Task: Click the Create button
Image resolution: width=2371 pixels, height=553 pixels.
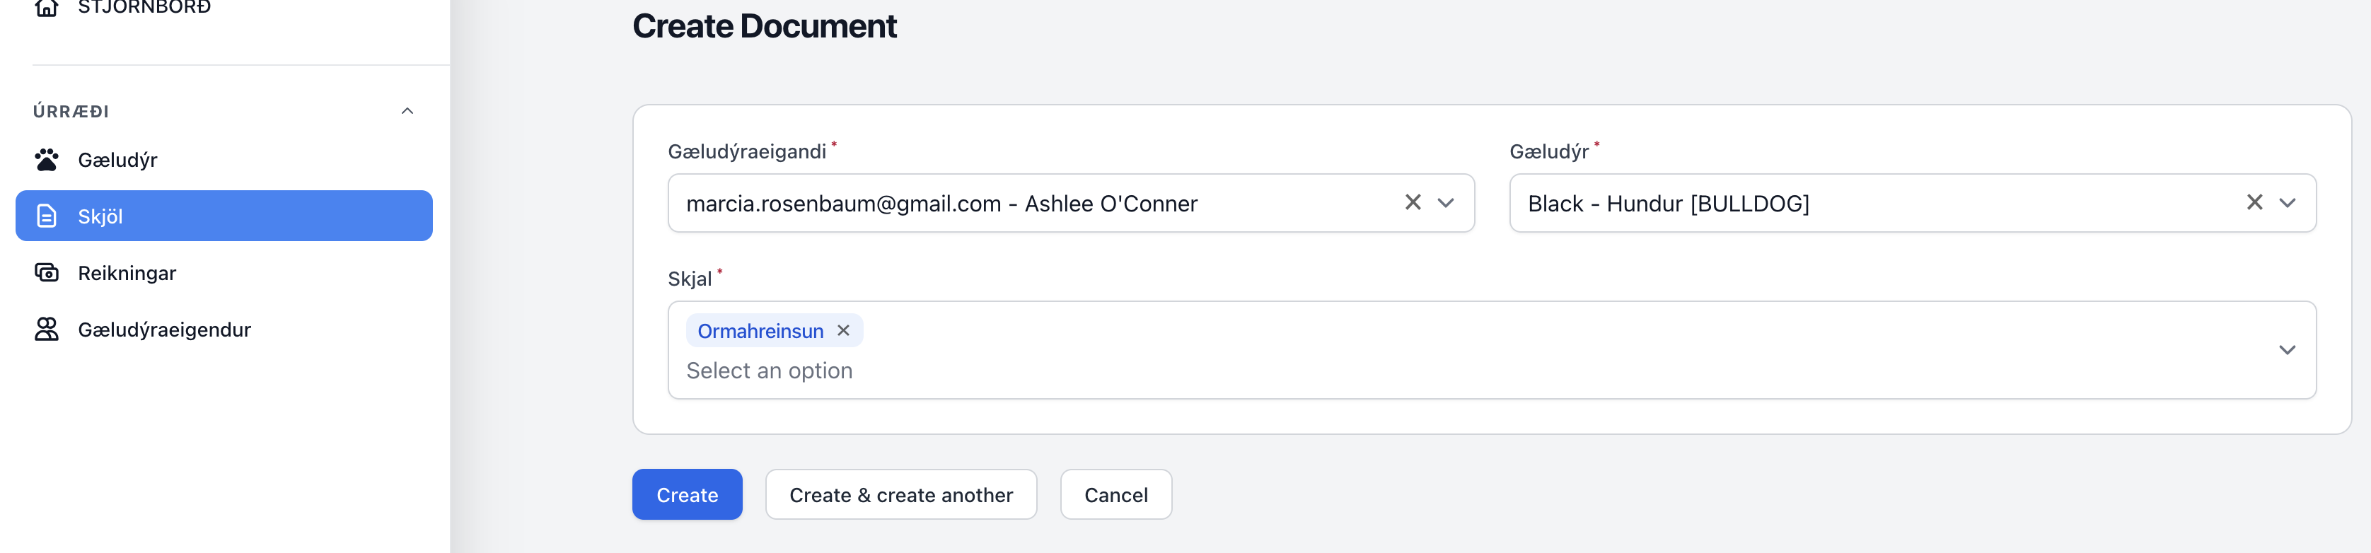Action: (687, 495)
